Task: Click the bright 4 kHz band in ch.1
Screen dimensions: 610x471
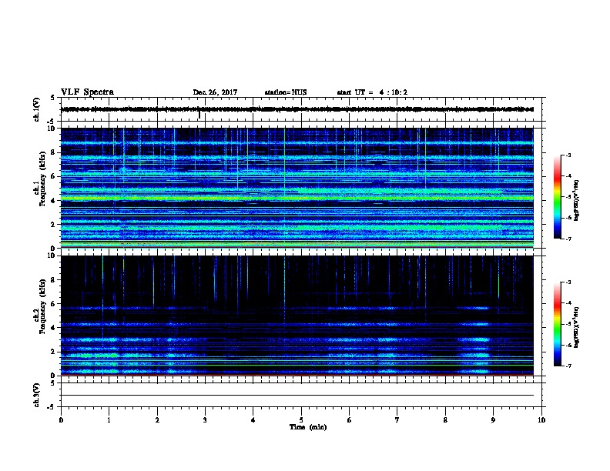Action: (297, 199)
